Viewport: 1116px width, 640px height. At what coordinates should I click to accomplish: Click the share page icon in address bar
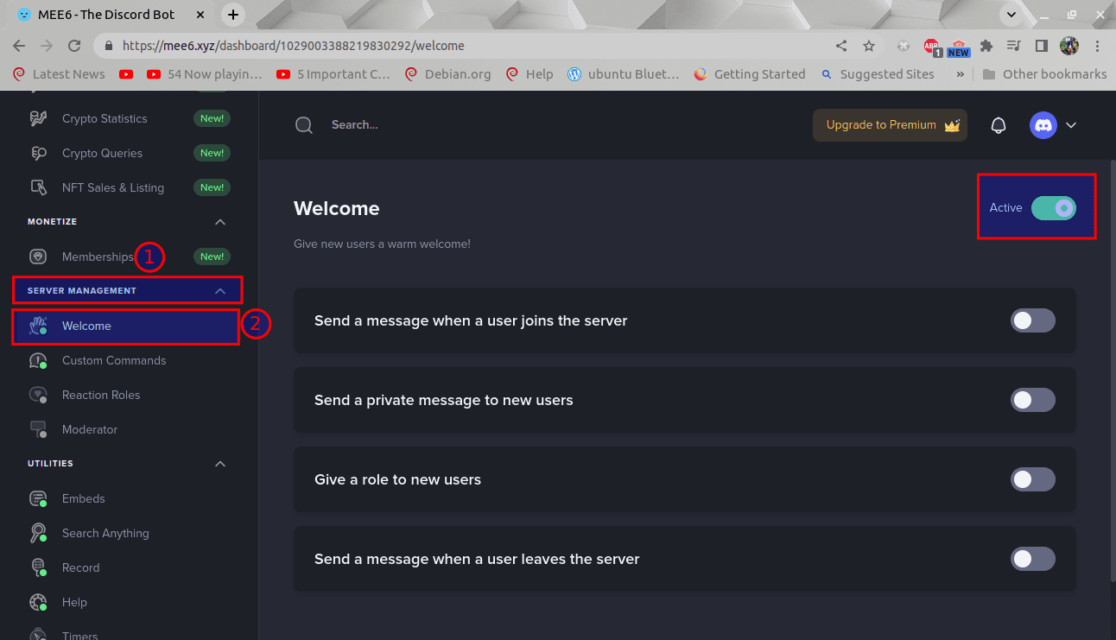click(841, 46)
